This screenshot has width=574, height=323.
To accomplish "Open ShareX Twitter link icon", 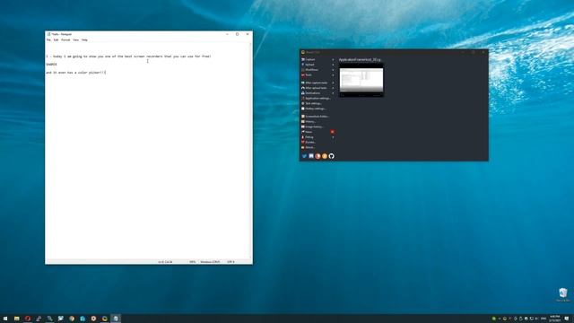I will tap(304, 156).
